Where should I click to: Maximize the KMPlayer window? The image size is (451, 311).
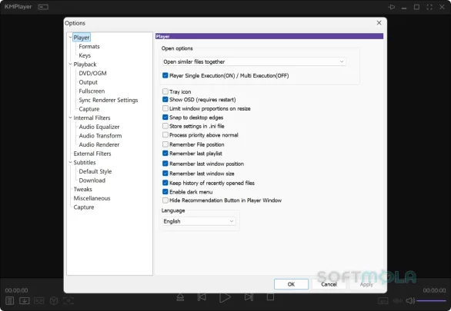click(x=416, y=7)
